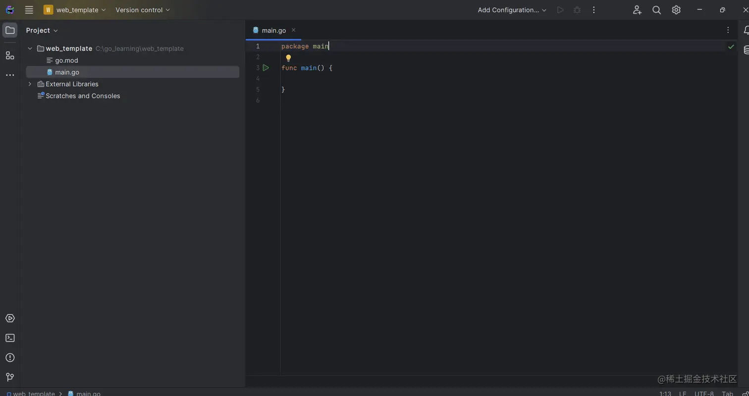This screenshot has width=749, height=396.
Task: Open Search Everywhere magnifier icon
Action: point(657,10)
